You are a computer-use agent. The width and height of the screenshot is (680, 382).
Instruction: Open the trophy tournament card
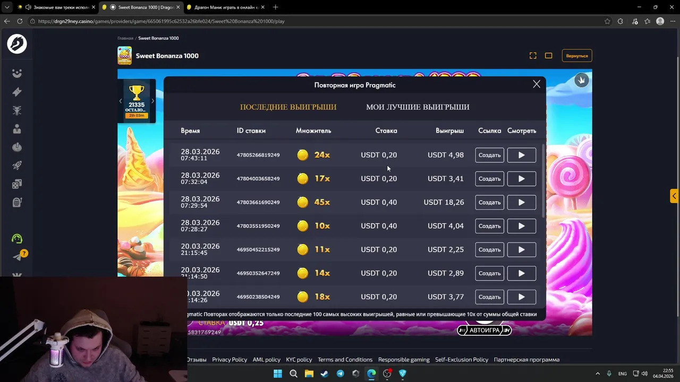137,101
